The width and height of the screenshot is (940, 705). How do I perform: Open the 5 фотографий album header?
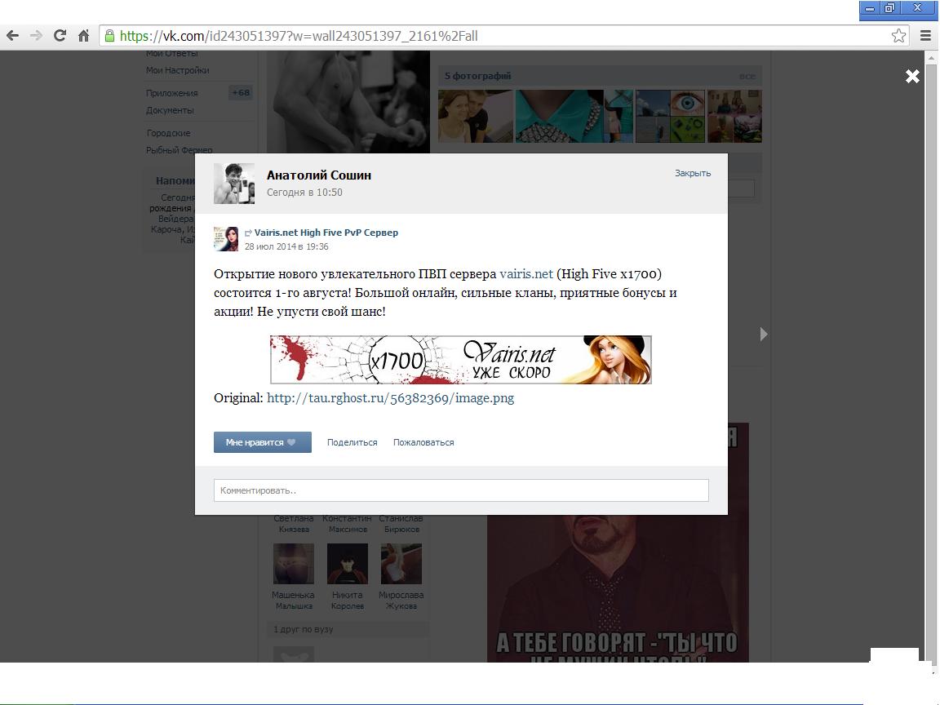point(478,76)
